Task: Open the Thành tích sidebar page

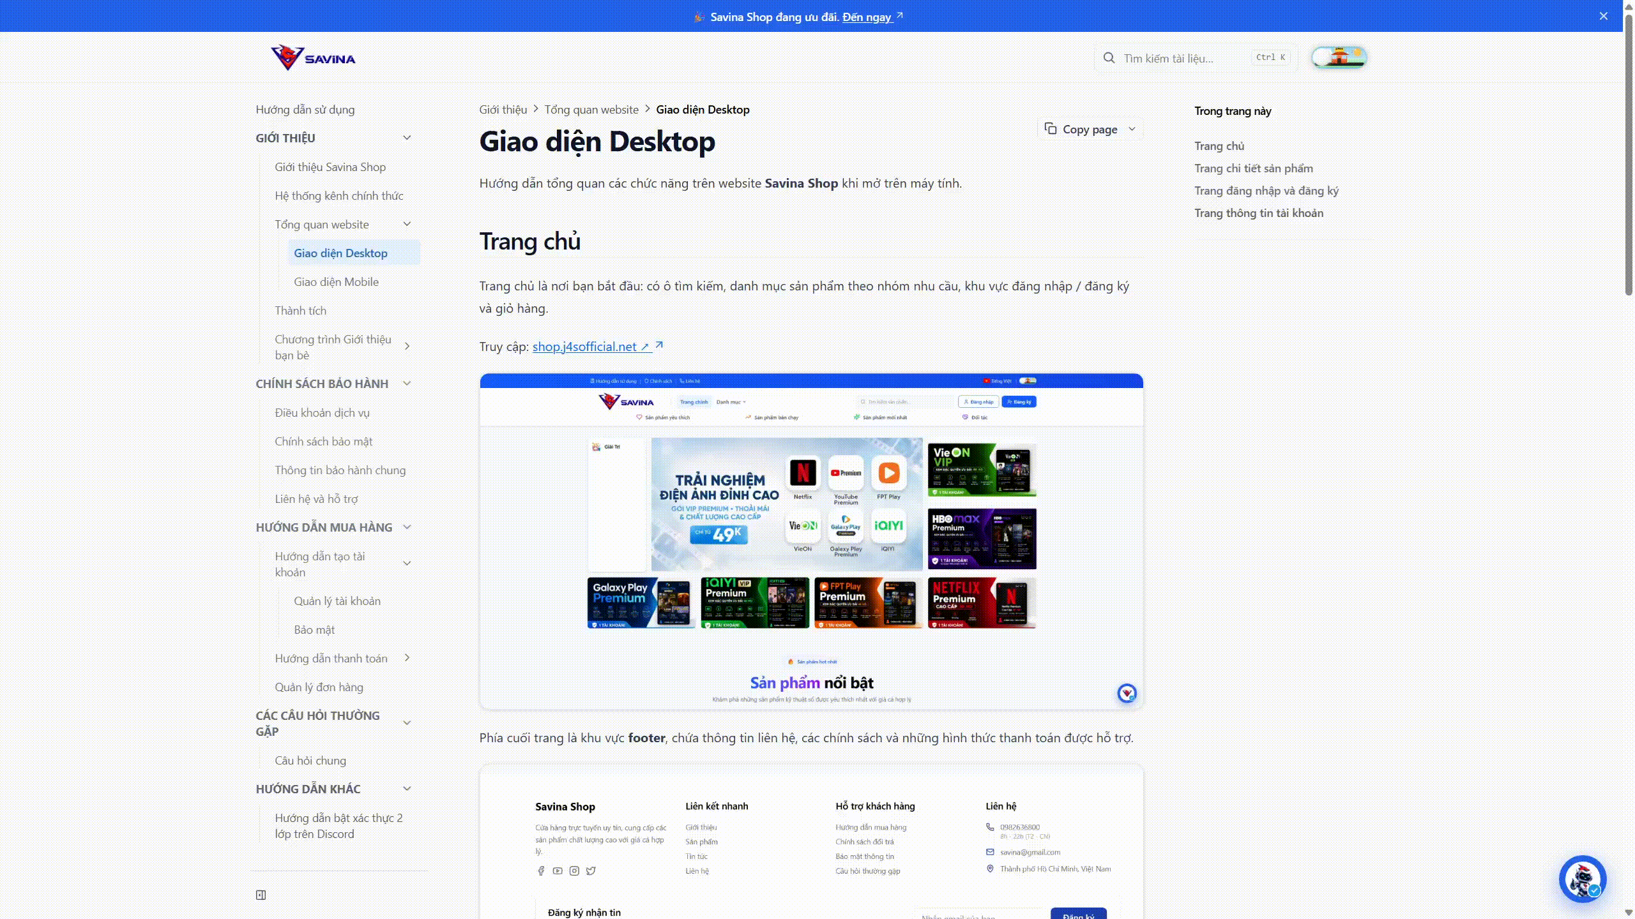Action: tap(300, 310)
